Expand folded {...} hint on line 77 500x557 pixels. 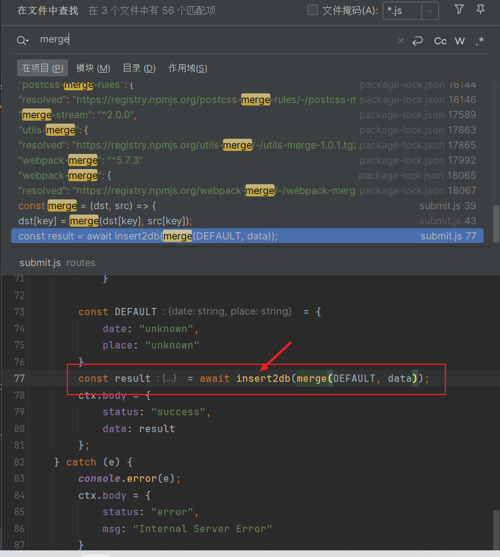coord(169,378)
